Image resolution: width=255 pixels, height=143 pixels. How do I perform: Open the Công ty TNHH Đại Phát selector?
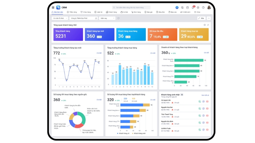point(84,18)
